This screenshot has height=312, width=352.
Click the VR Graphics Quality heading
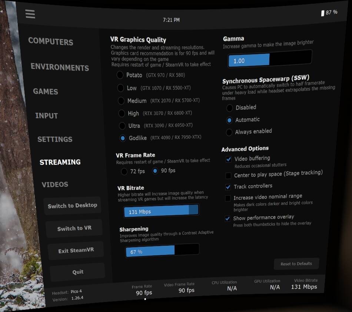[138, 40]
